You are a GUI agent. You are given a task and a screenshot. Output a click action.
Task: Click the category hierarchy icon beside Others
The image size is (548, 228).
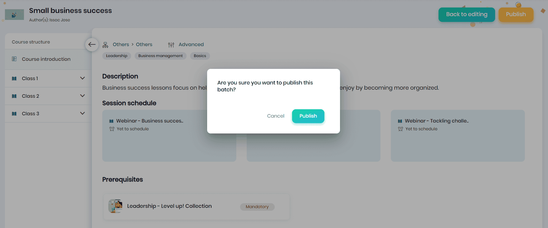105,45
